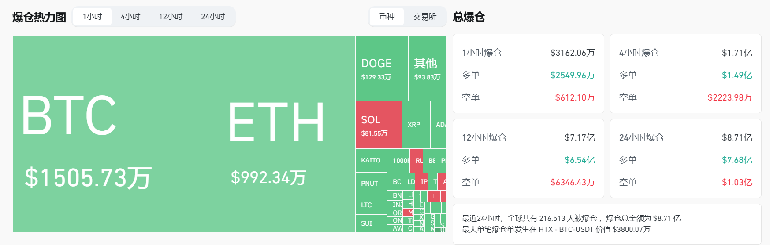Switch to the 24小时 time range tab
The width and height of the screenshot is (770, 245).
coord(213,17)
